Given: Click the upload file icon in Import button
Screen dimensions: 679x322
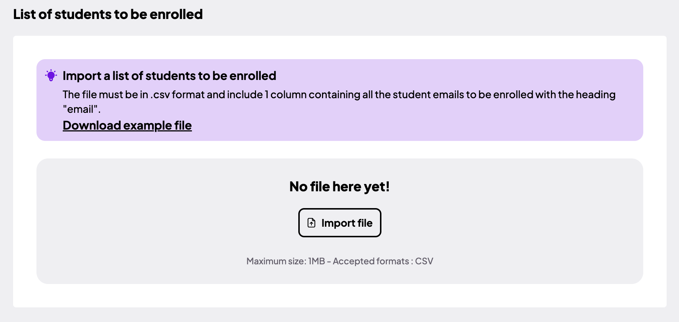Looking at the screenshot, I should pos(311,223).
